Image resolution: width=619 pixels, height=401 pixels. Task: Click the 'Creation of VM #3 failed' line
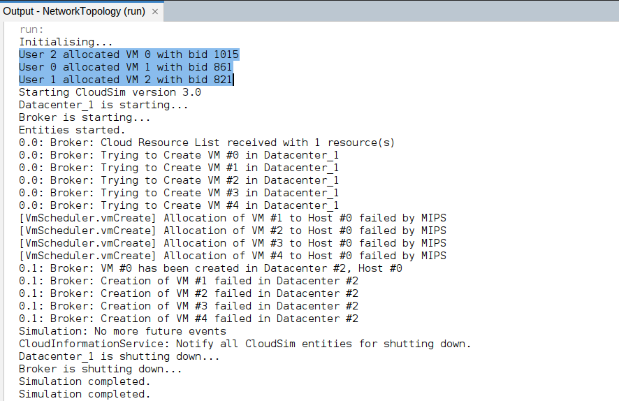(x=189, y=306)
